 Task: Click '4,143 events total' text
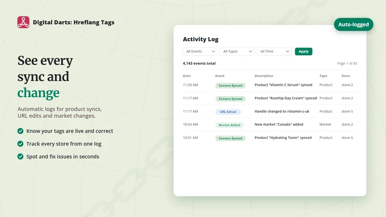(x=199, y=63)
